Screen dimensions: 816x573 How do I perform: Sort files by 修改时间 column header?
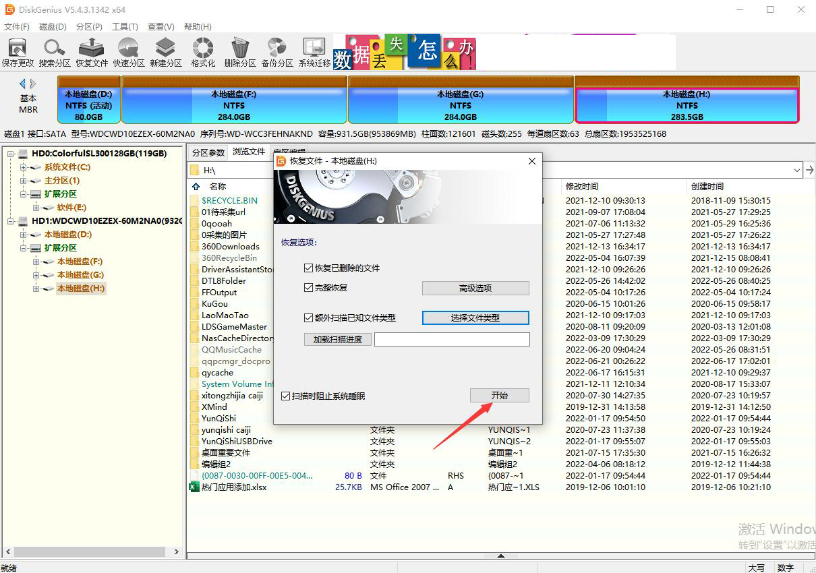pos(582,186)
